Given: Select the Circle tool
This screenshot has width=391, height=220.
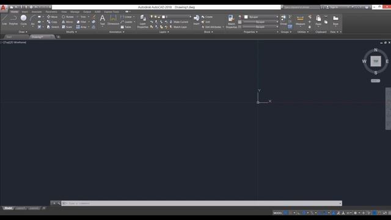Looking at the screenshot, I should point(23,20).
